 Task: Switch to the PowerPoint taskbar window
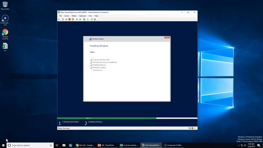[107, 145]
